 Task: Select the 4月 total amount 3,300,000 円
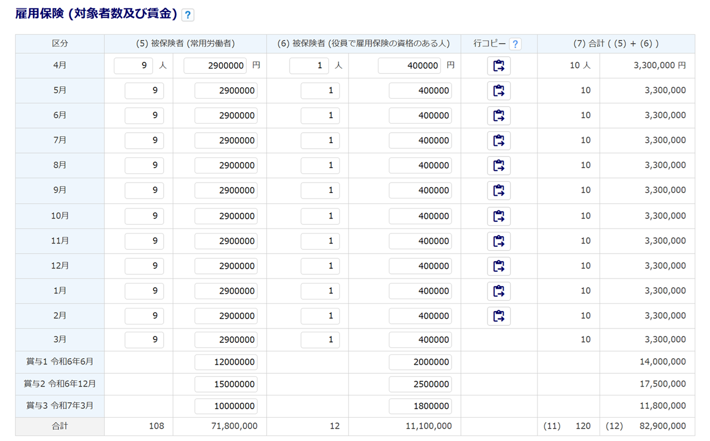click(660, 65)
